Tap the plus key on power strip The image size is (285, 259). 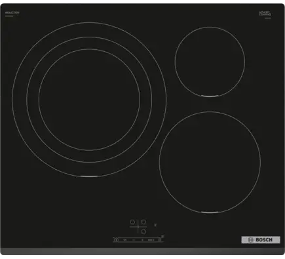point(142,240)
